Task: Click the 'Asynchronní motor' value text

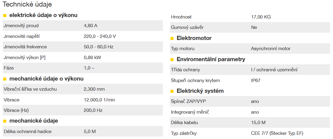Action: pos(271,49)
